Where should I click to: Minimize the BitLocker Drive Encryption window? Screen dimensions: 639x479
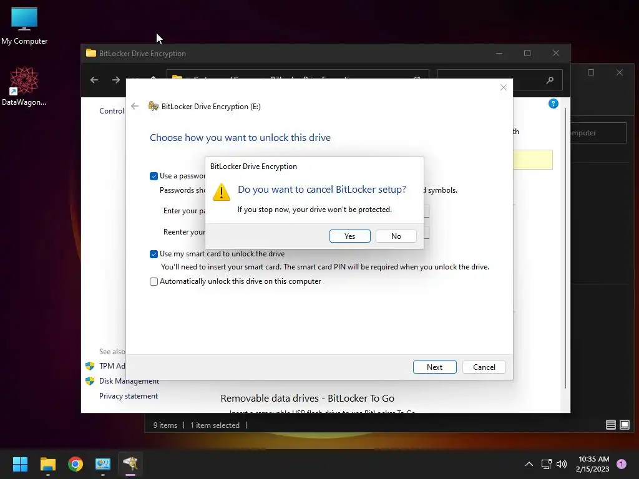(499, 54)
